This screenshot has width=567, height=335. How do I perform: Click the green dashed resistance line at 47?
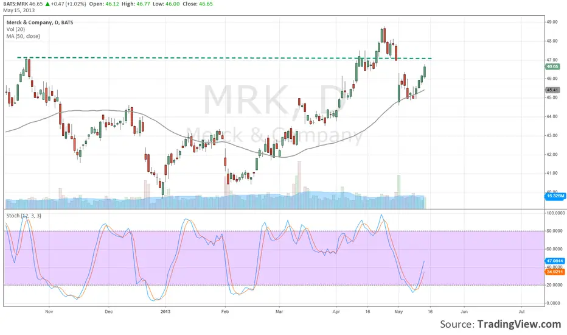click(x=224, y=58)
